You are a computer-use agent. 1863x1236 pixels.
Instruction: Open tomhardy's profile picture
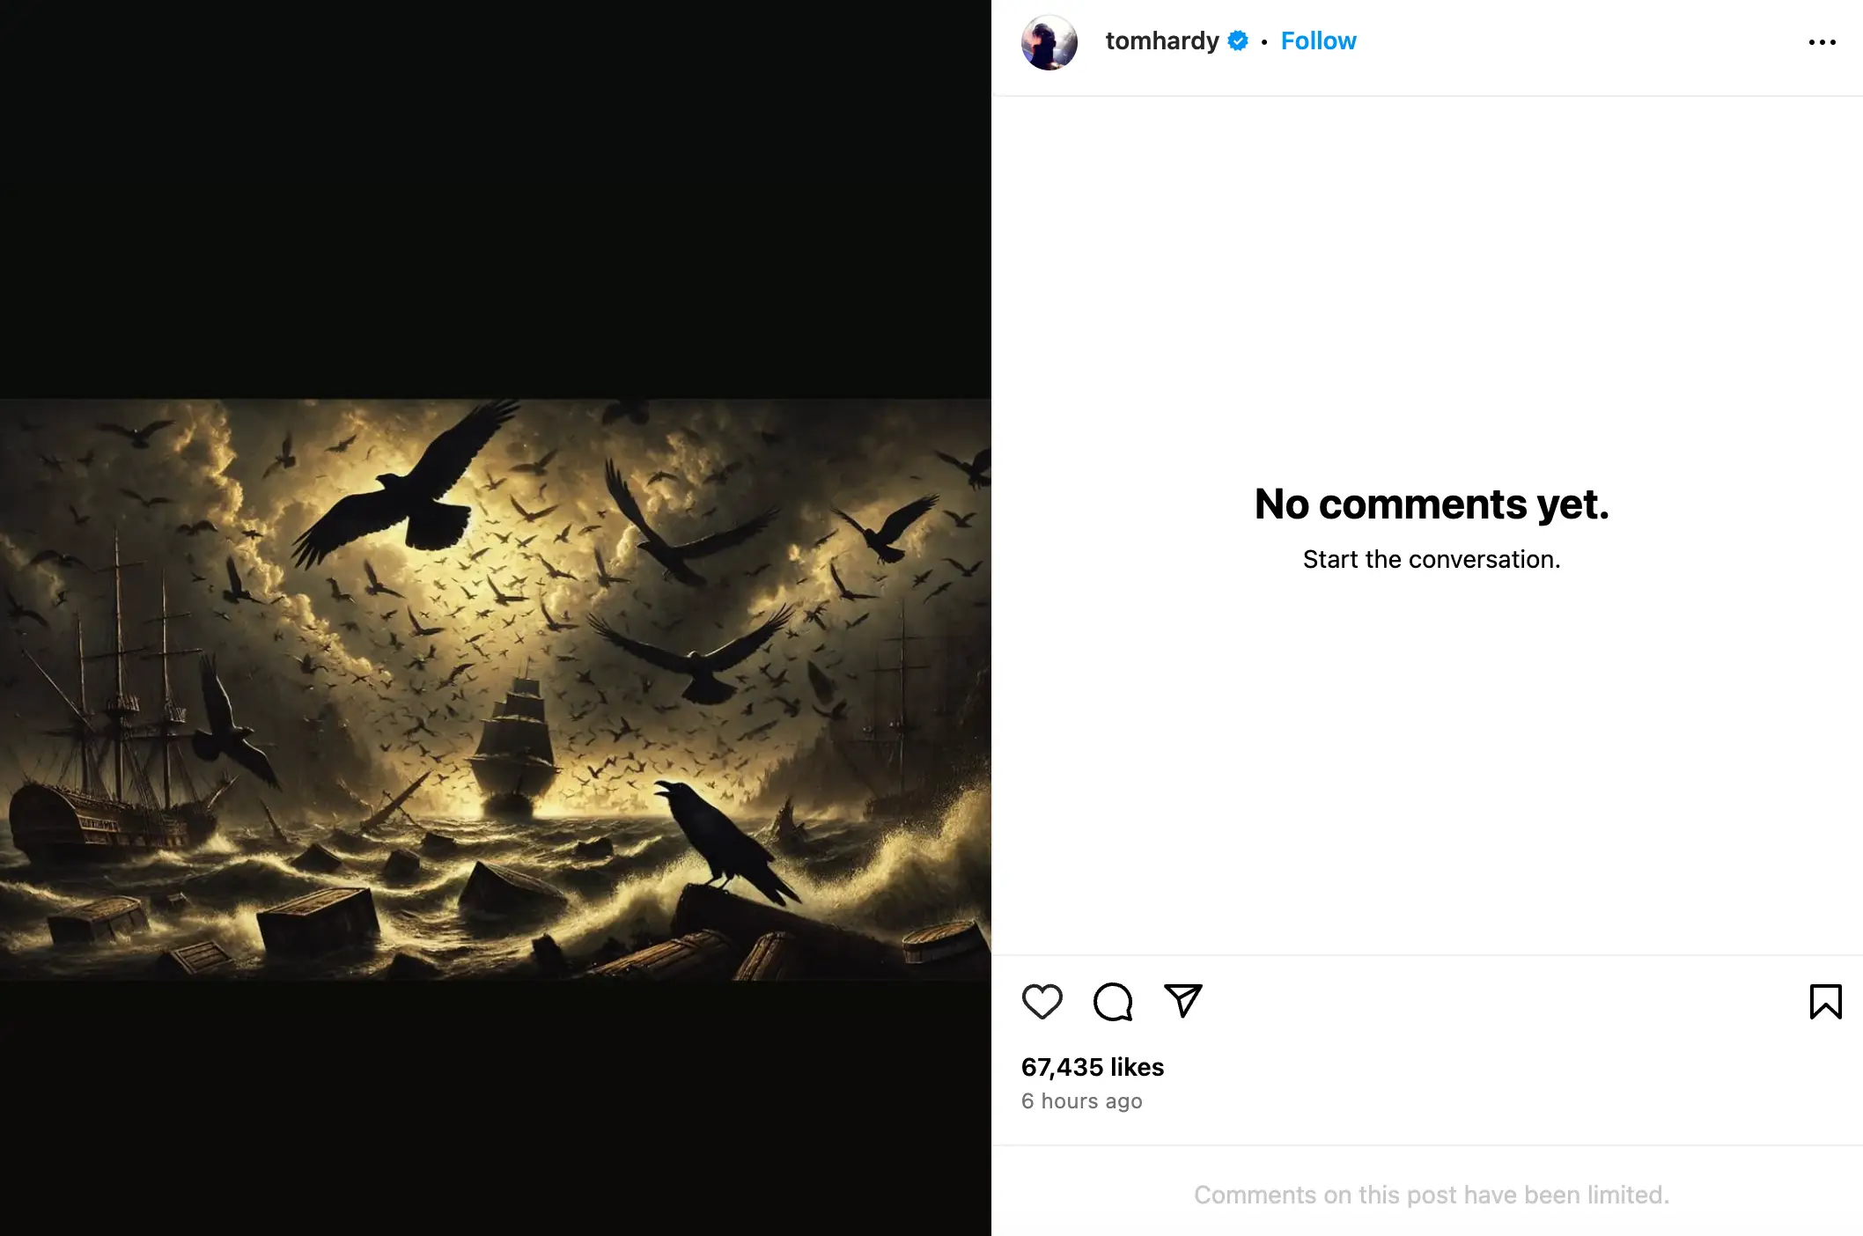tap(1048, 40)
